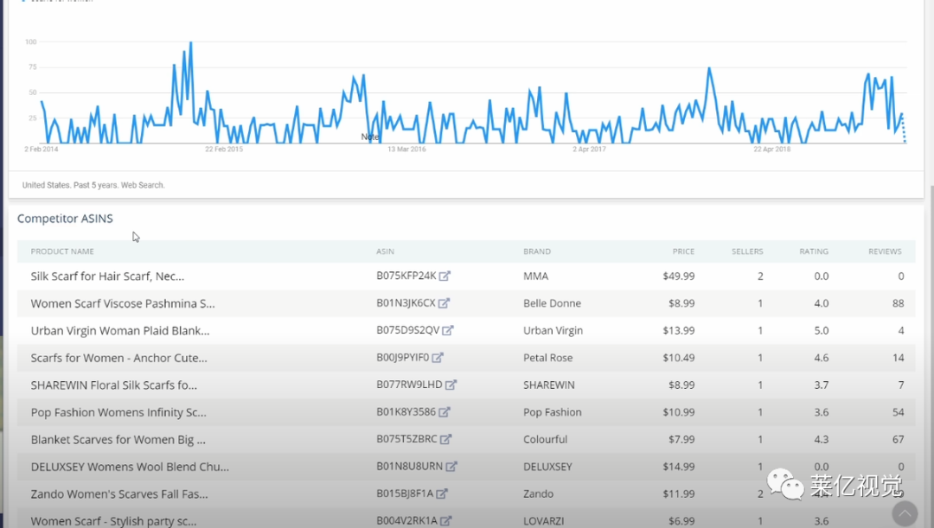Screen dimensions: 934x528
Task: Click ASIN text B01K8Y3586
Action: coord(406,412)
